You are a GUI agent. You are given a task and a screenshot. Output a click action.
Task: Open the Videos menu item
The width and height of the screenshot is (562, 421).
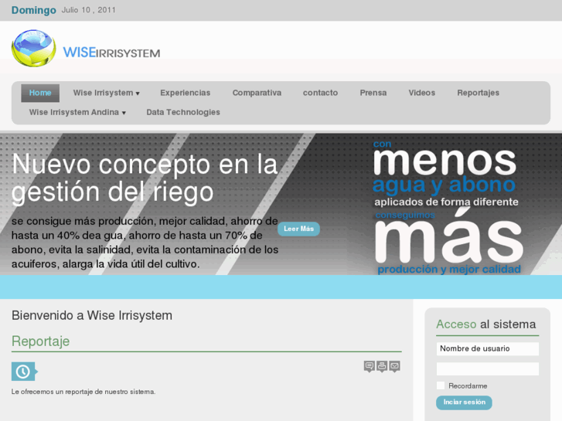pos(422,93)
